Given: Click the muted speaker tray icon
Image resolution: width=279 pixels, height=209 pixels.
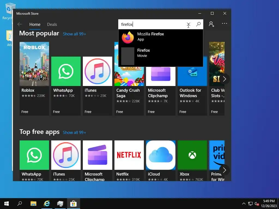Looking at the screenshot, I should (x=257, y=204).
